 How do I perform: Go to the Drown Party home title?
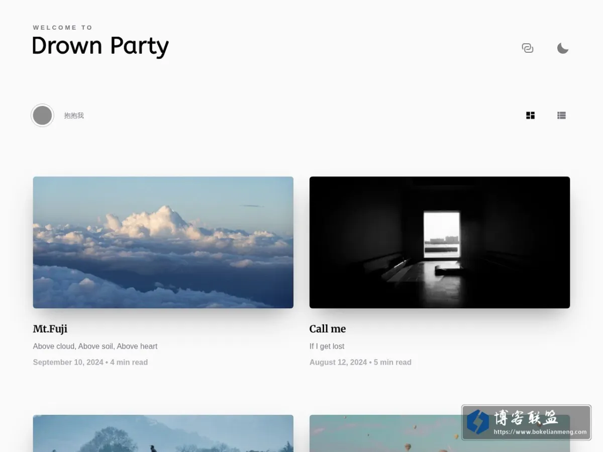tap(100, 46)
